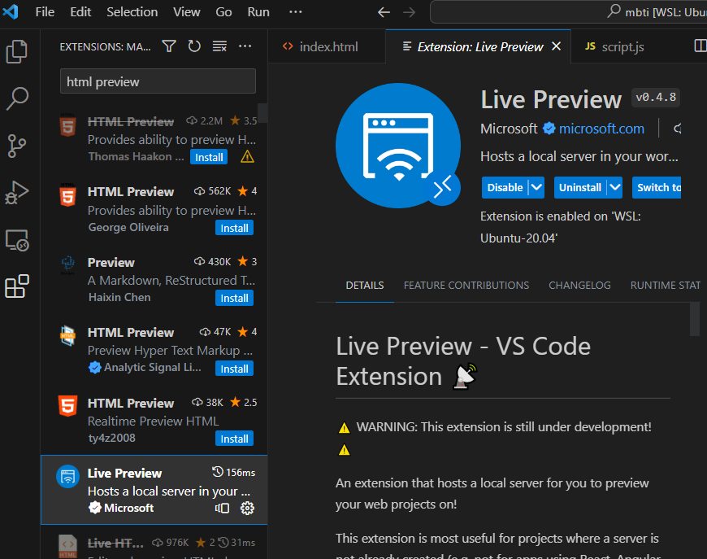Click the extensions list scrollbar
Screen dimensions: 707x559
click(262, 113)
